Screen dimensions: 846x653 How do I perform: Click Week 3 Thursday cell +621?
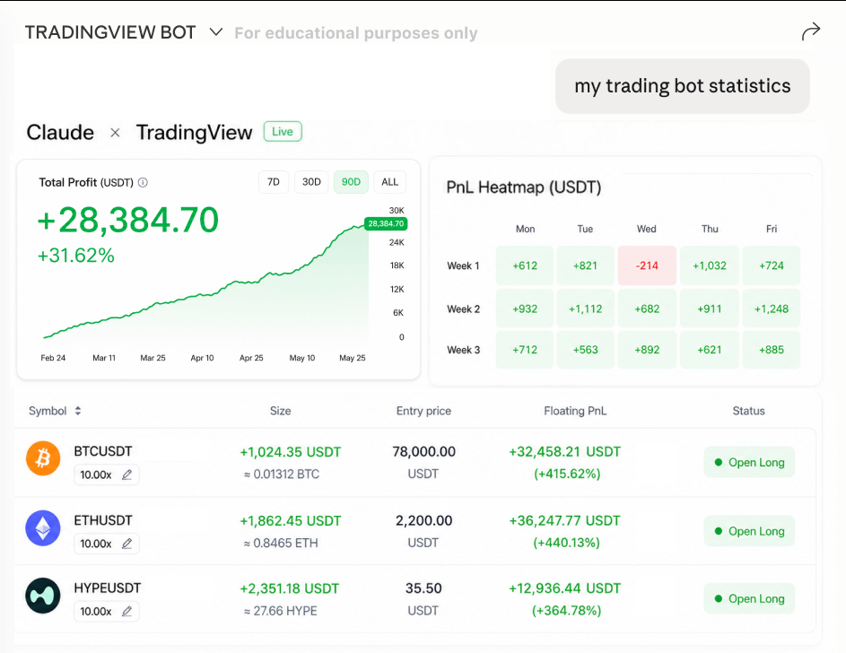pyautogui.click(x=710, y=350)
